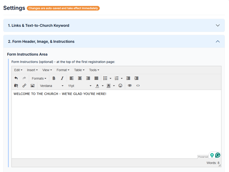This screenshot has width=229, height=172.
Task: Justify the text
Action: pos(96,78)
